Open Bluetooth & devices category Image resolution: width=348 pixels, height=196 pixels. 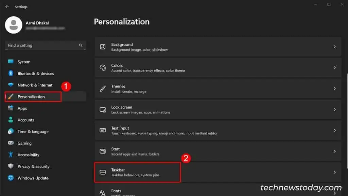[45, 73]
